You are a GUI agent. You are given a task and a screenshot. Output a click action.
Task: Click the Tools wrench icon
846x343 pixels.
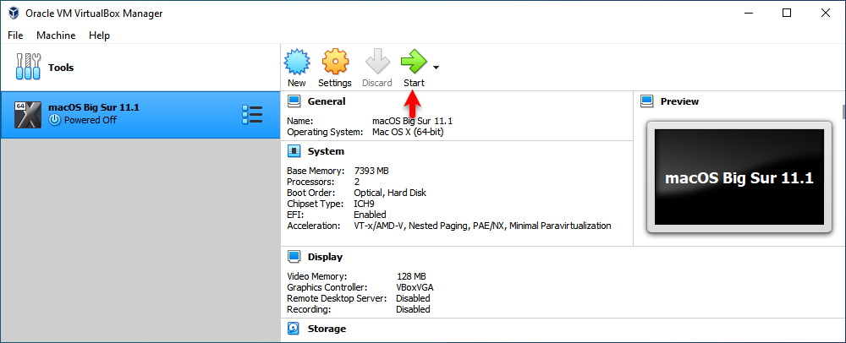(29, 68)
